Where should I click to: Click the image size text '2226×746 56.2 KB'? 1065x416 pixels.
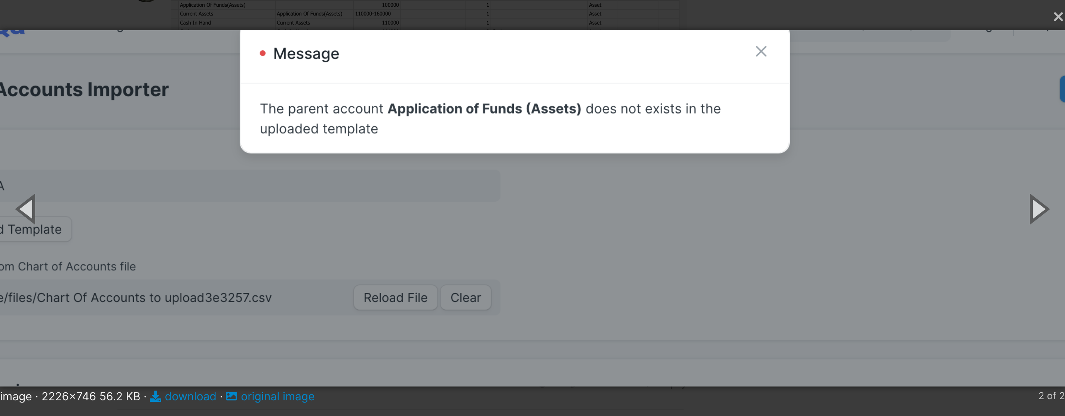(91, 396)
